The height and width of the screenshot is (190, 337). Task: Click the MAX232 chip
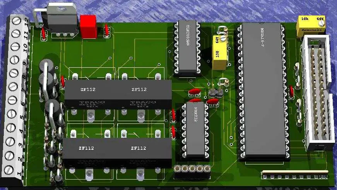tap(195, 128)
